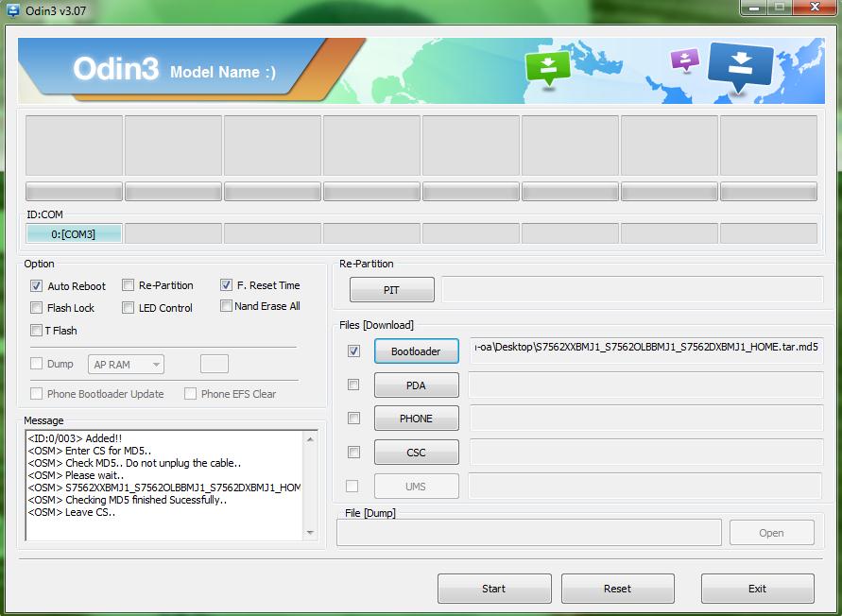Viewport: 842px width, 616px height.
Task: Click log line 'Checking MD5 finished Sucessfully..'
Action: tap(128, 500)
